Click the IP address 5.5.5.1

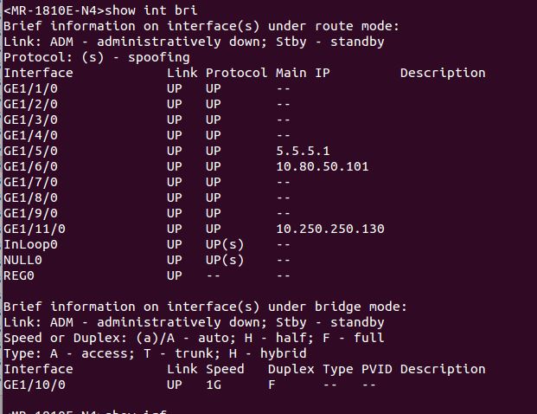303,151
